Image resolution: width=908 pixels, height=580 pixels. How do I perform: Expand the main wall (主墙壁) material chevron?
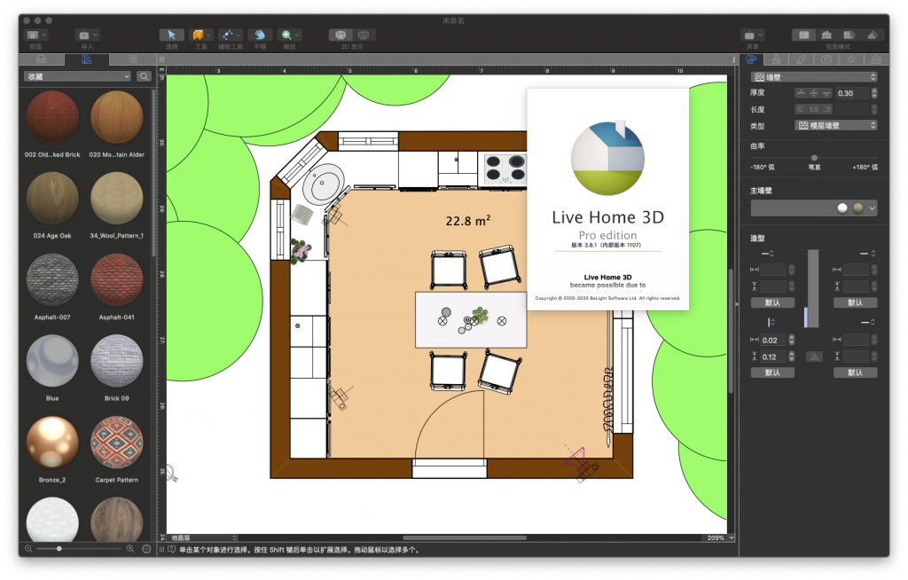point(873,208)
